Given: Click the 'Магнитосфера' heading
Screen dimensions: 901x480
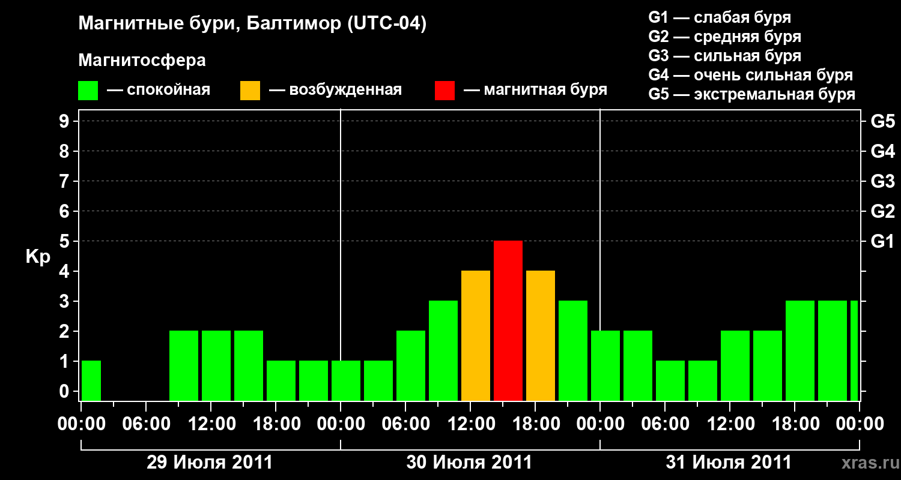Looking at the screenshot, I should point(142,61).
